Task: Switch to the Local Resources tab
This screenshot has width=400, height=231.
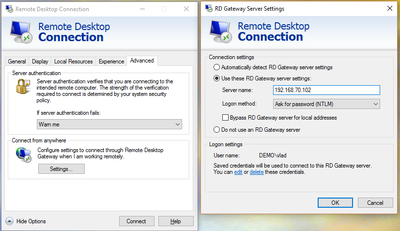Action: click(x=74, y=62)
